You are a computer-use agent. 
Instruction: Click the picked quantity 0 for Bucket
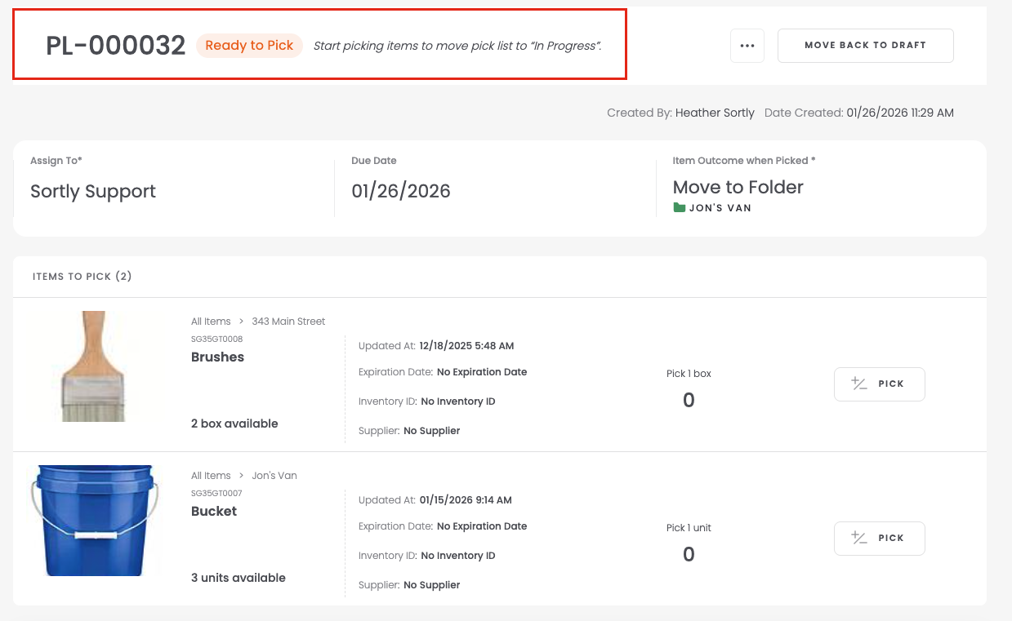(689, 554)
